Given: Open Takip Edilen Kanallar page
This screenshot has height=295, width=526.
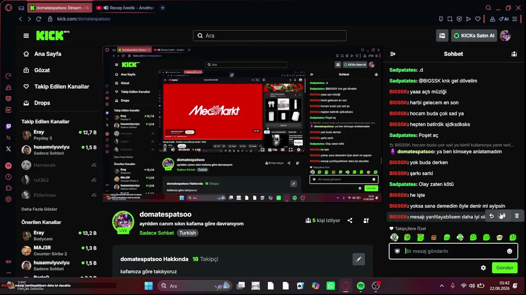Looking at the screenshot, I should pyautogui.click(x=56, y=86).
